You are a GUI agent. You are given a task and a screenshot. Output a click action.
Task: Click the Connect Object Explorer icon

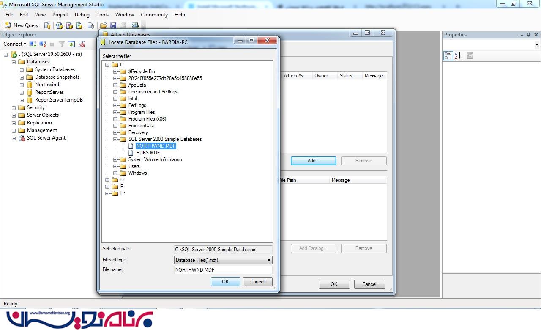33,44
